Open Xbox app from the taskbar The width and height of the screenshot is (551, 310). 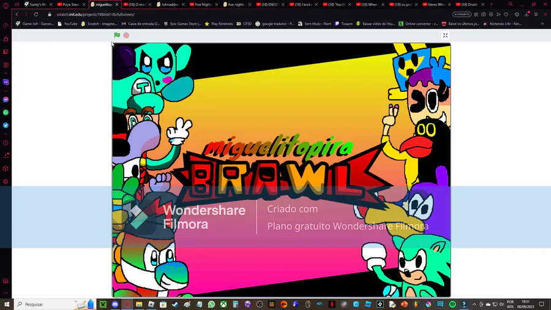point(223,304)
